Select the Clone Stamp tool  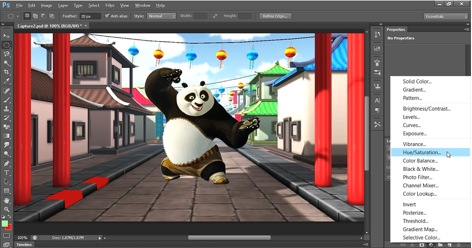click(6, 109)
